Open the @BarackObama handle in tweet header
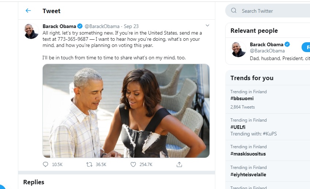This screenshot has width=310, height=189. pyautogui.click(x=102, y=26)
